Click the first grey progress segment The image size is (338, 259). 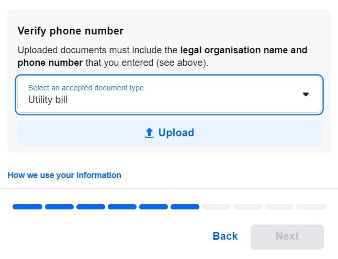click(x=216, y=207)
